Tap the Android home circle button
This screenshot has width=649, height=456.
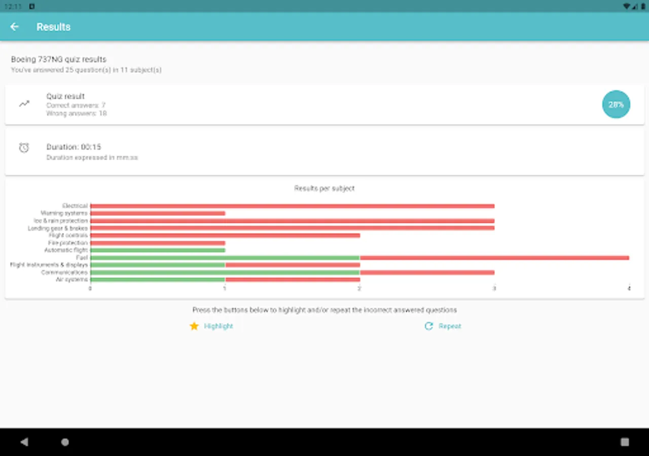tap(65, 442)
